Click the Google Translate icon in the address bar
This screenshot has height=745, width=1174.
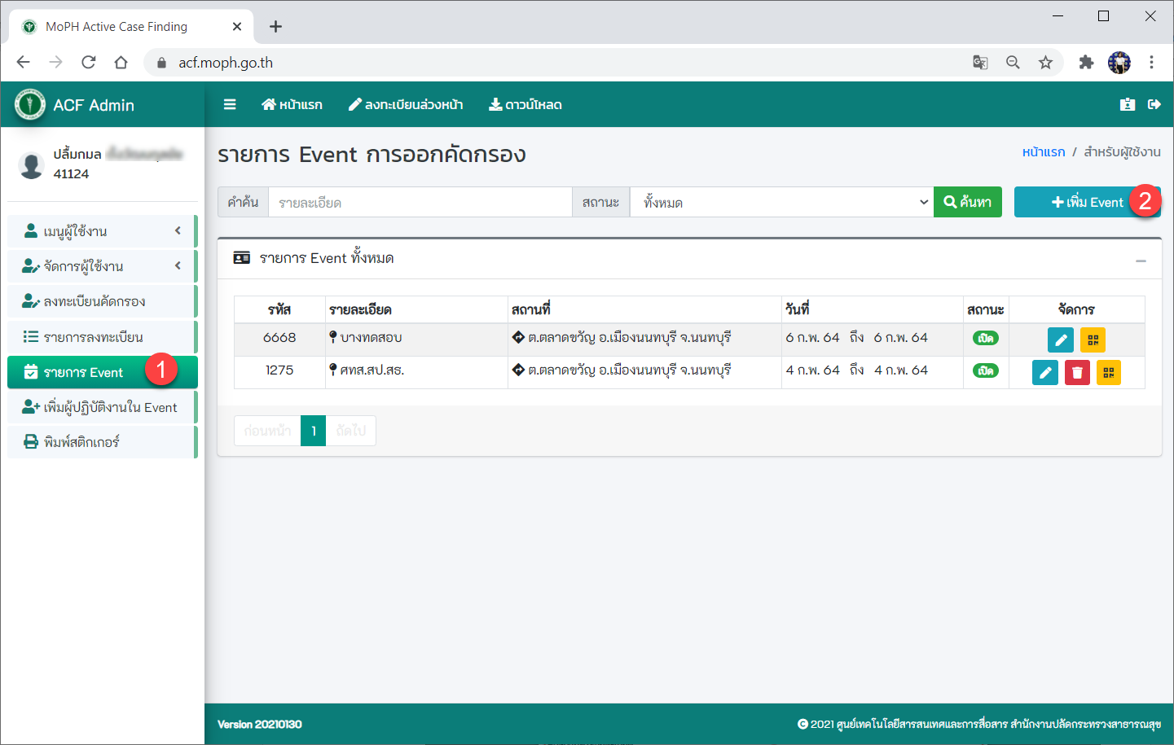click(x=980, y=63)
